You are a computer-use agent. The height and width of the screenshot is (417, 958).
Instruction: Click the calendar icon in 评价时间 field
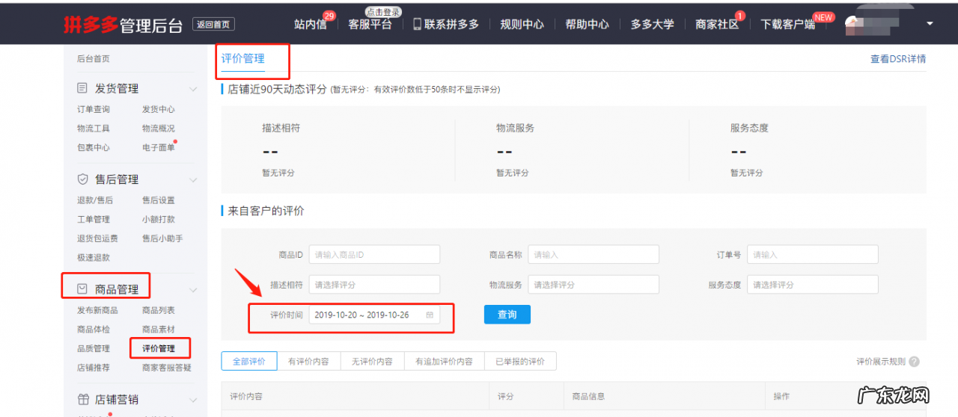(x=430, y=315)
